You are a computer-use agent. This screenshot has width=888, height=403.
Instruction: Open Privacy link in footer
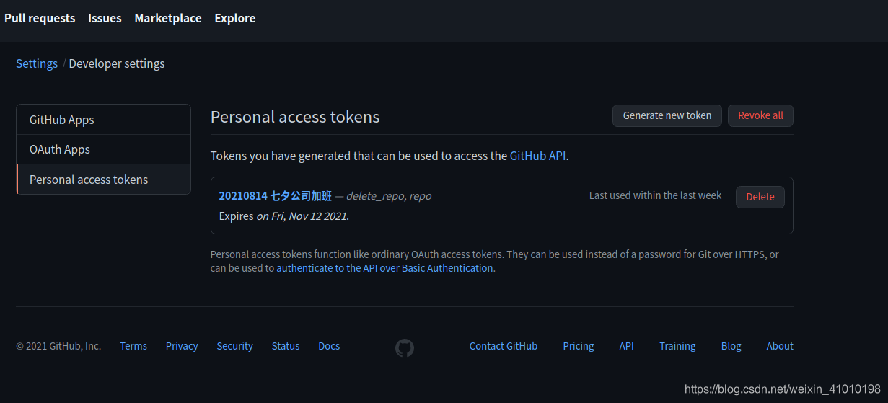click(x=182, y=346)
